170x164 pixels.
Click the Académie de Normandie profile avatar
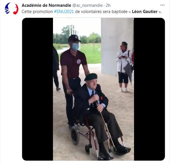tap(12, 9)
